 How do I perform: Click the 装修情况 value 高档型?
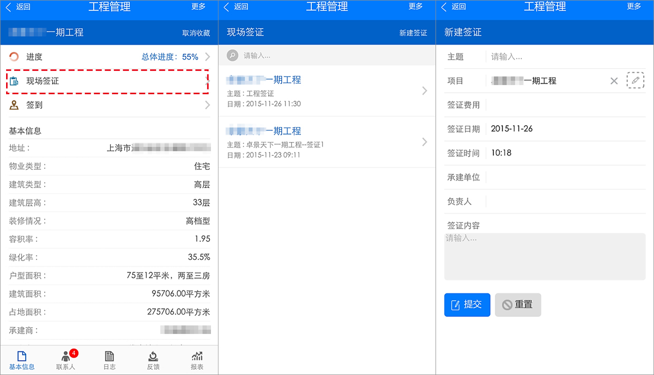click(198, 221)
